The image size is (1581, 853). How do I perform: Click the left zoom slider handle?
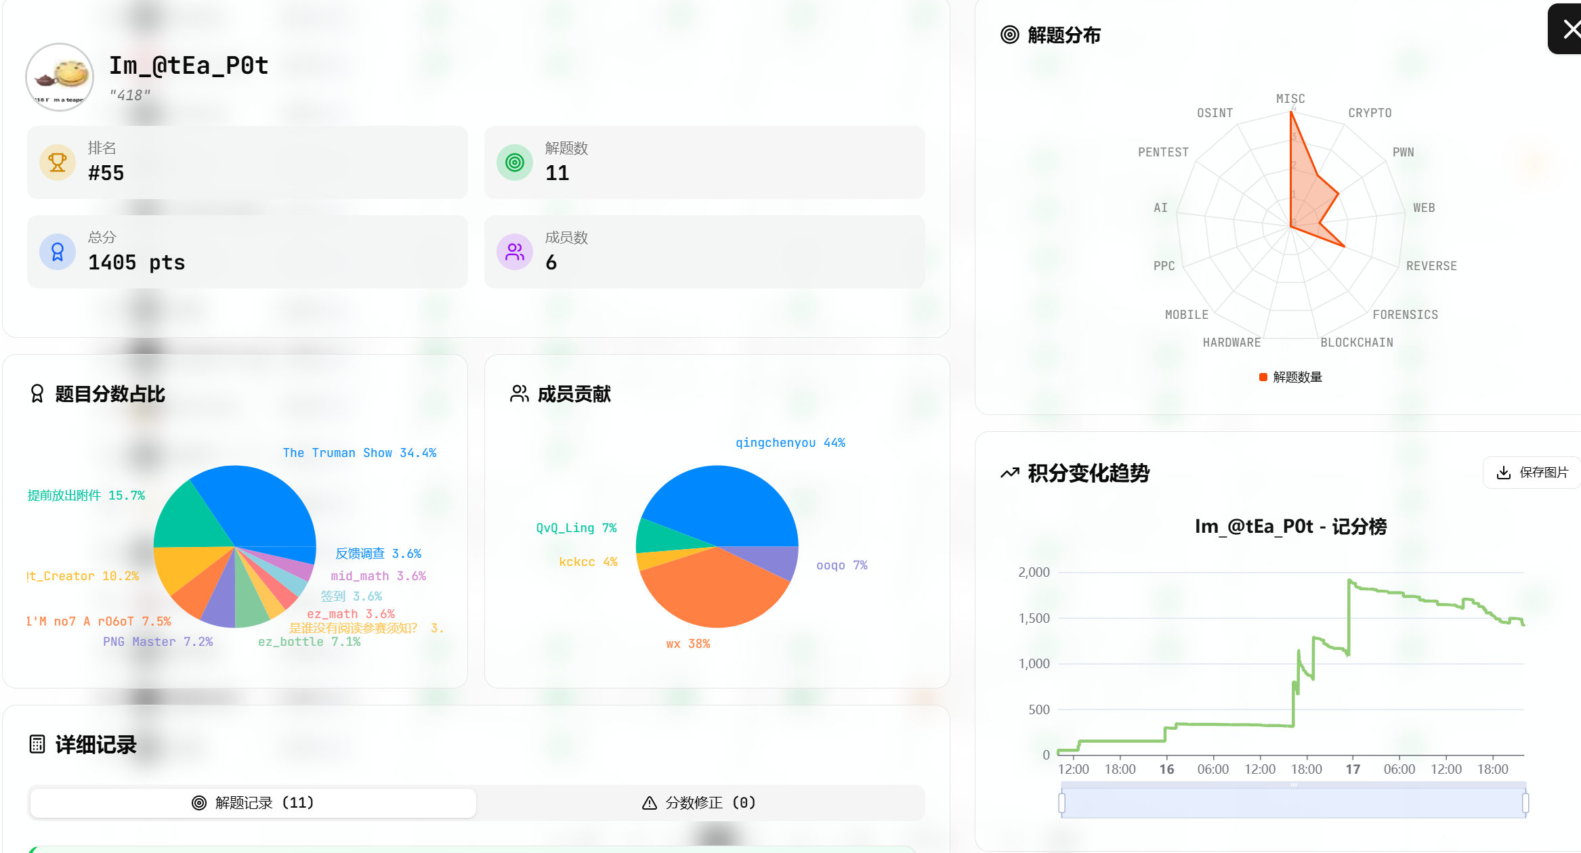1061,803
